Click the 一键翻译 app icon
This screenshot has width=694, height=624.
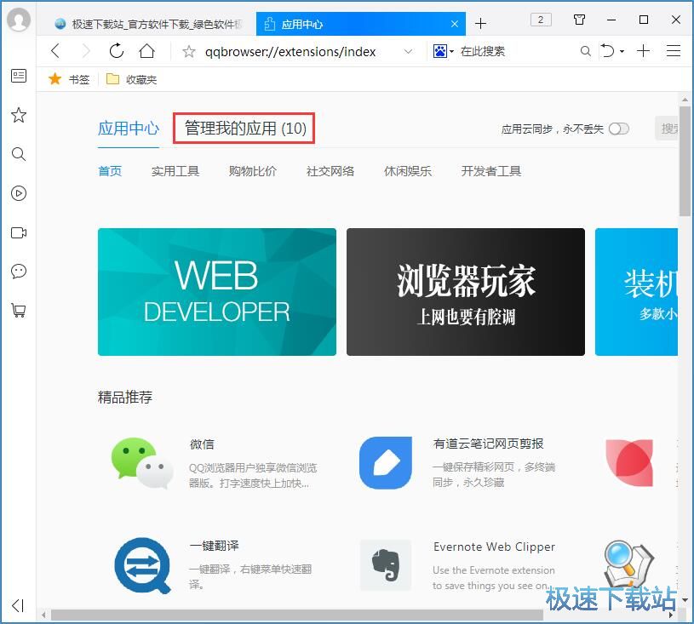pos(142,565)
